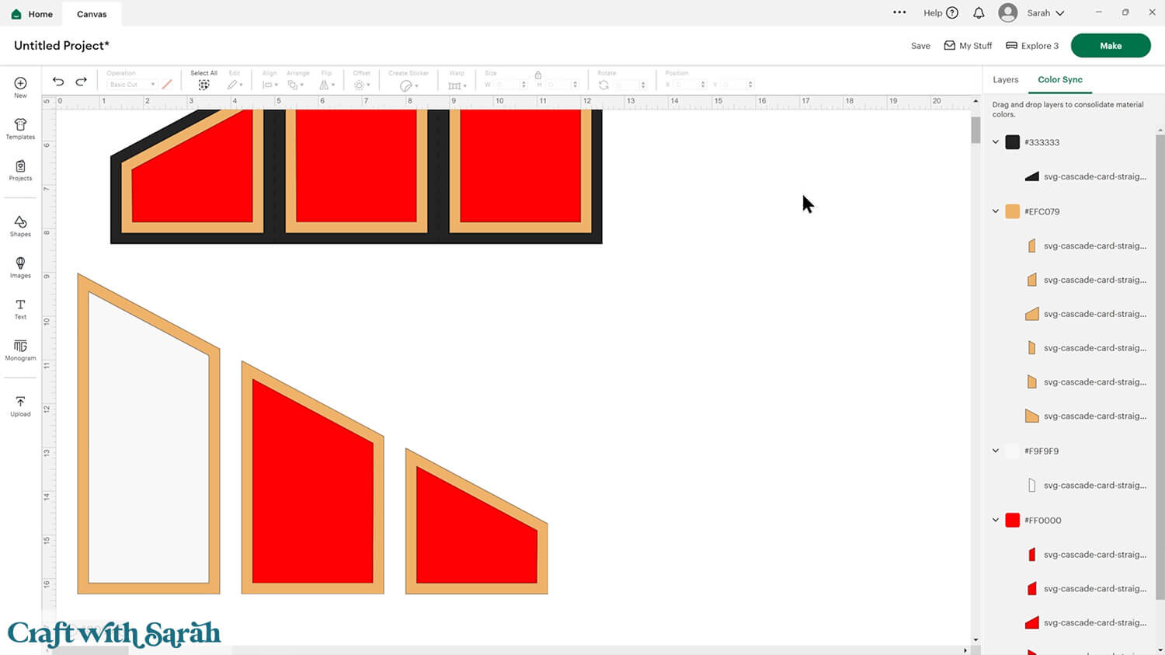
Task: Click the Make button
Action: click(x=1111, y=46)
